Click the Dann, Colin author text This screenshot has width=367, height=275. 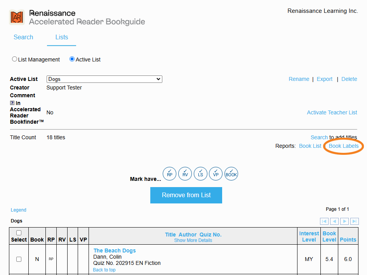click(x=108, y=257)
